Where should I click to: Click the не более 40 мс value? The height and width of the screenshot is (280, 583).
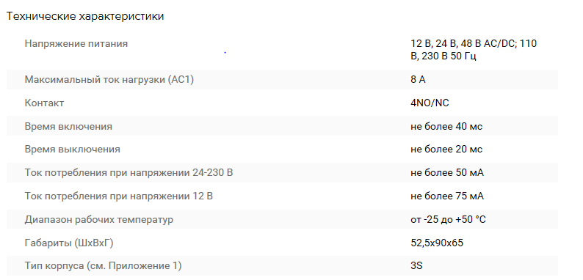(446, 127)
